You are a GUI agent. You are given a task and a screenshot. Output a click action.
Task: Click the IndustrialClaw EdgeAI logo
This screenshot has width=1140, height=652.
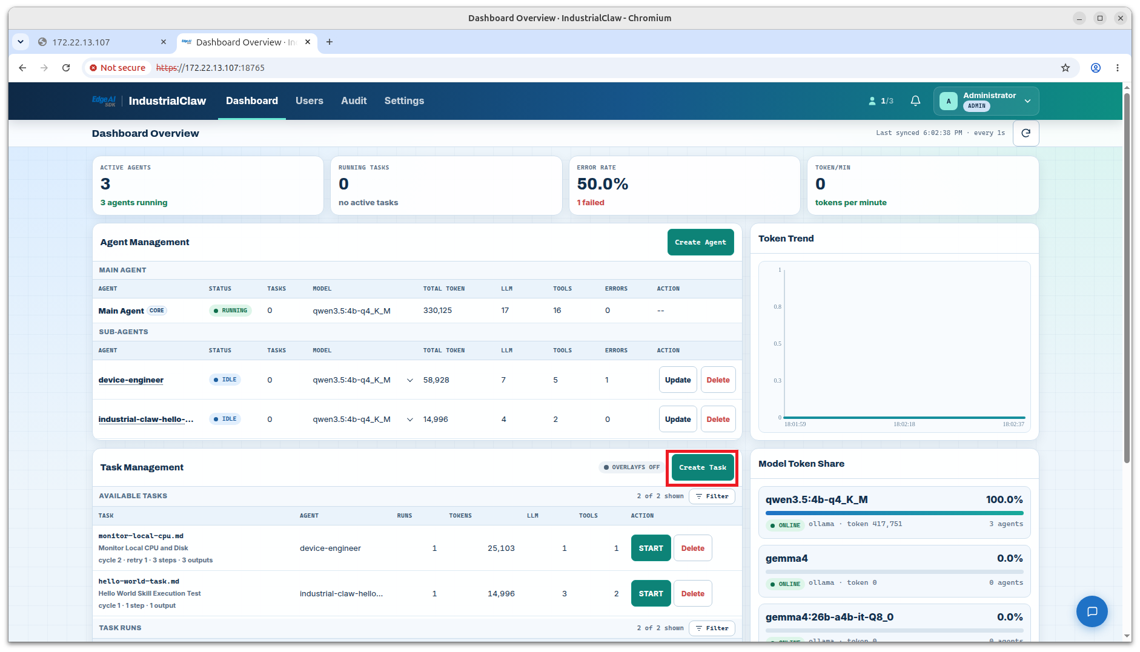click(104, 101)
